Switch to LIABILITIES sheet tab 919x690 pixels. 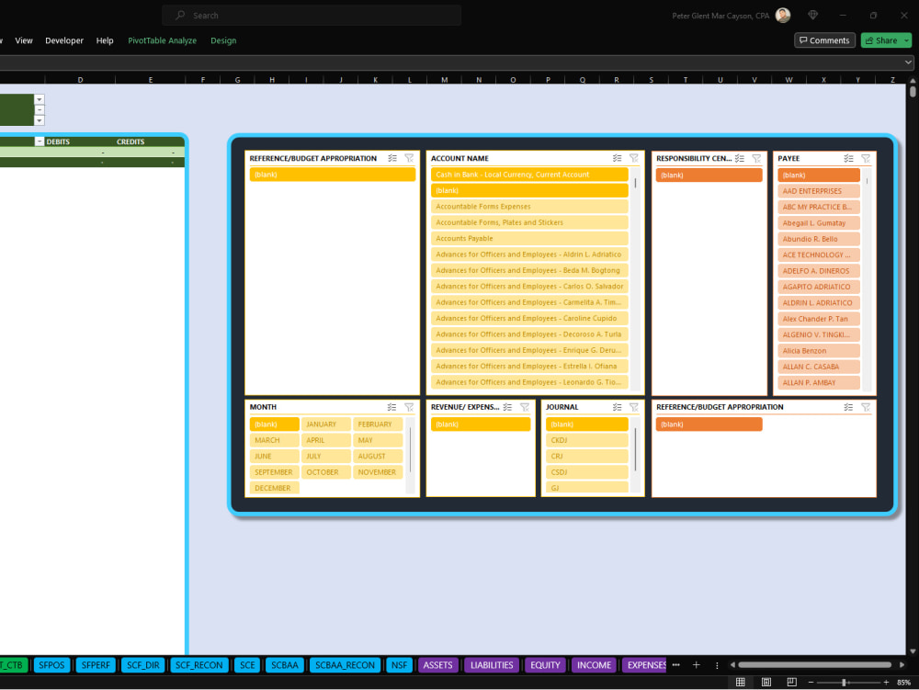[492, 665]
